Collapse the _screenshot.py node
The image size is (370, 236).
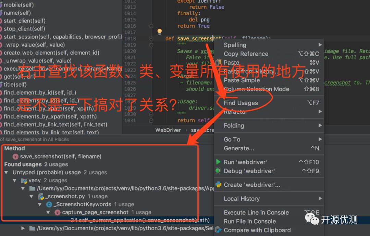click(x=32, y=196)
